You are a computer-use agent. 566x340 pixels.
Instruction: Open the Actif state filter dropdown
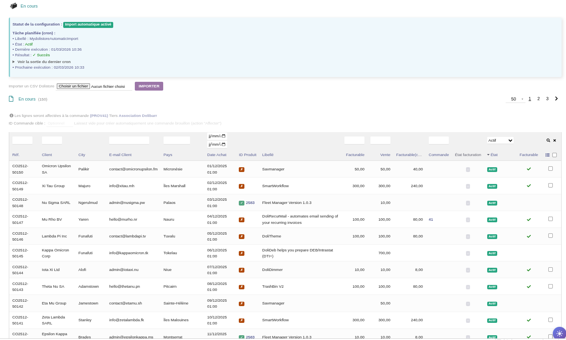(x=500, y=140)
